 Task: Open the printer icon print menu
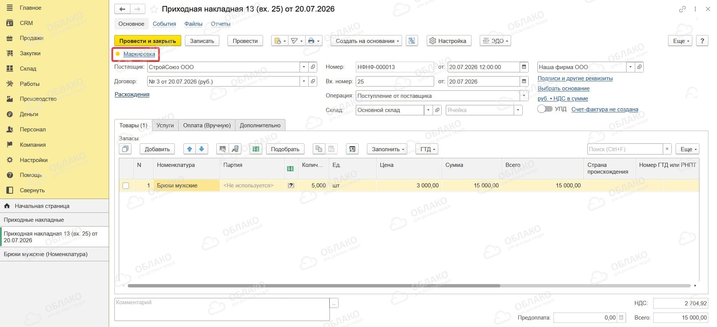click(x=314, y=41)
